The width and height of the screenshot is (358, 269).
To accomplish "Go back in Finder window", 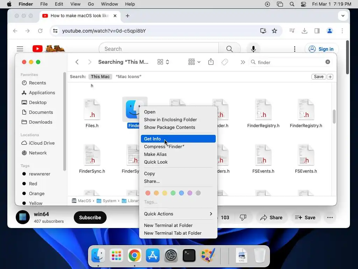I will coord(77,62).
